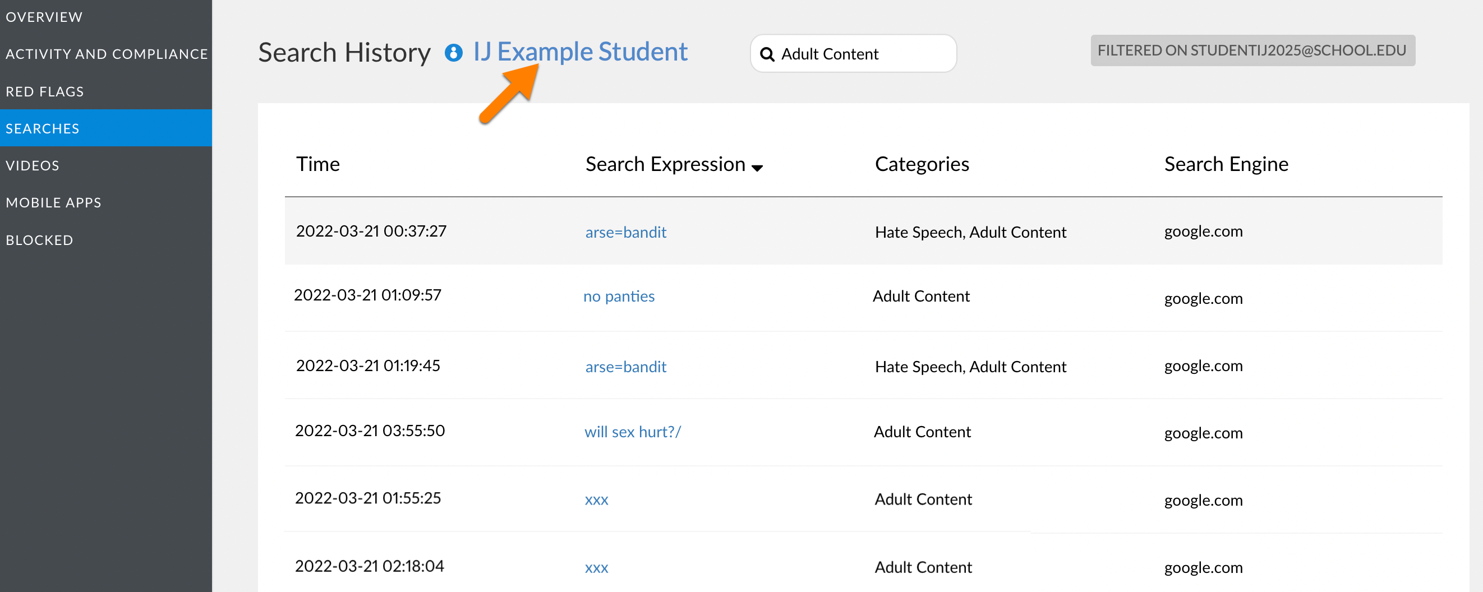Open the 00:37:27 arse=bandit search link
Screen dimensions: 1483x592
625,232
